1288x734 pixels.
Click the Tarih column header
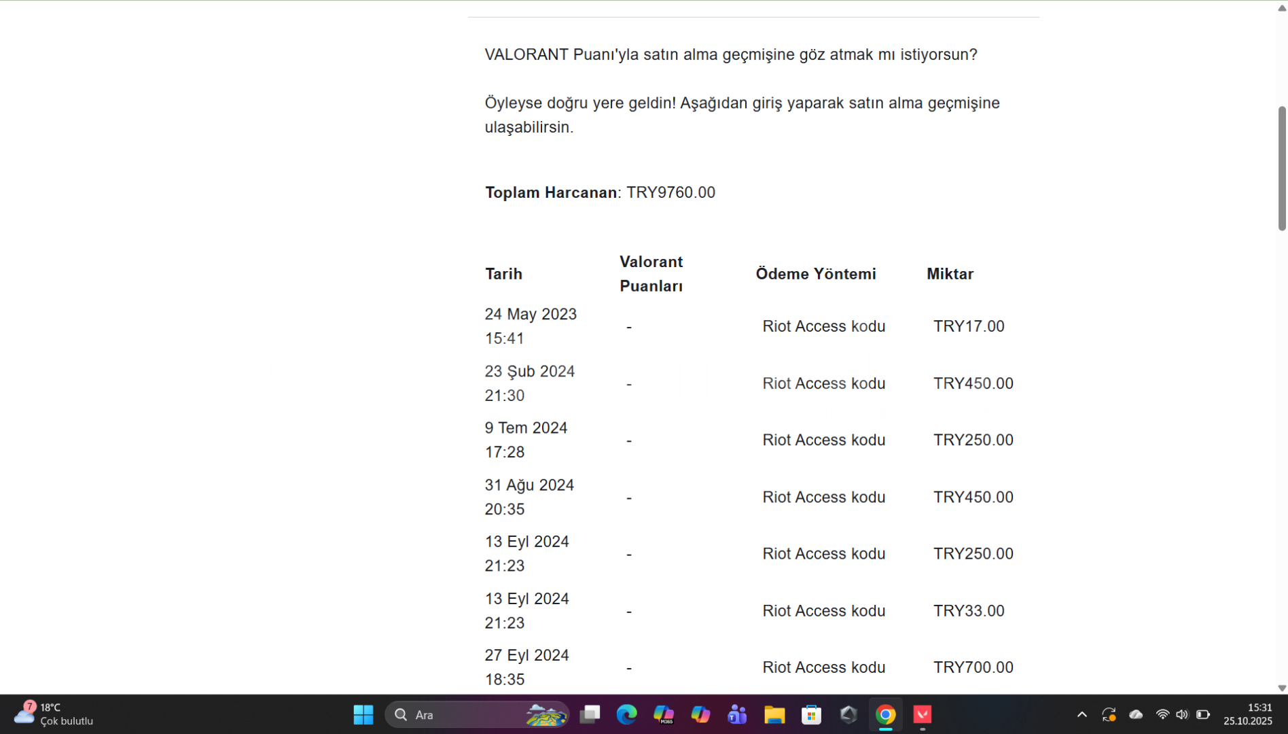click(x=503, y=274)
